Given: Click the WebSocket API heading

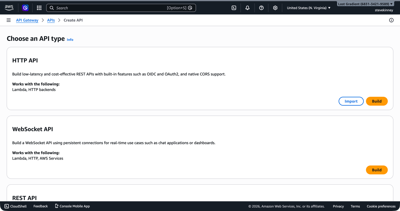Looking at the screenshot, I should coord(32,129).
